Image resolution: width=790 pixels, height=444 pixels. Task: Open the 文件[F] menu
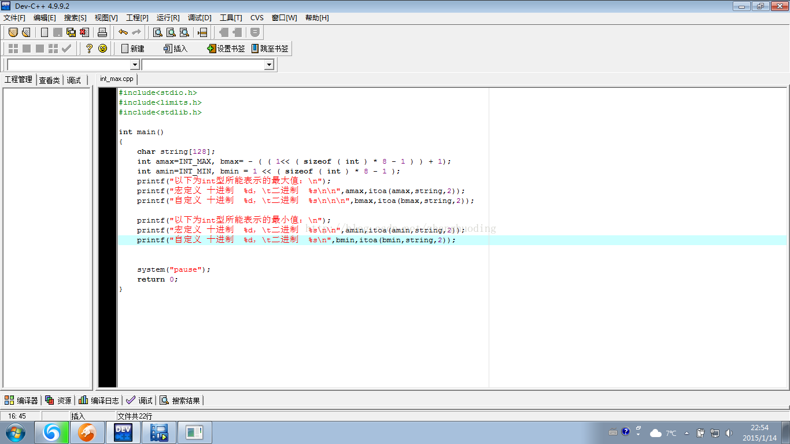click(x=14, y=18)
